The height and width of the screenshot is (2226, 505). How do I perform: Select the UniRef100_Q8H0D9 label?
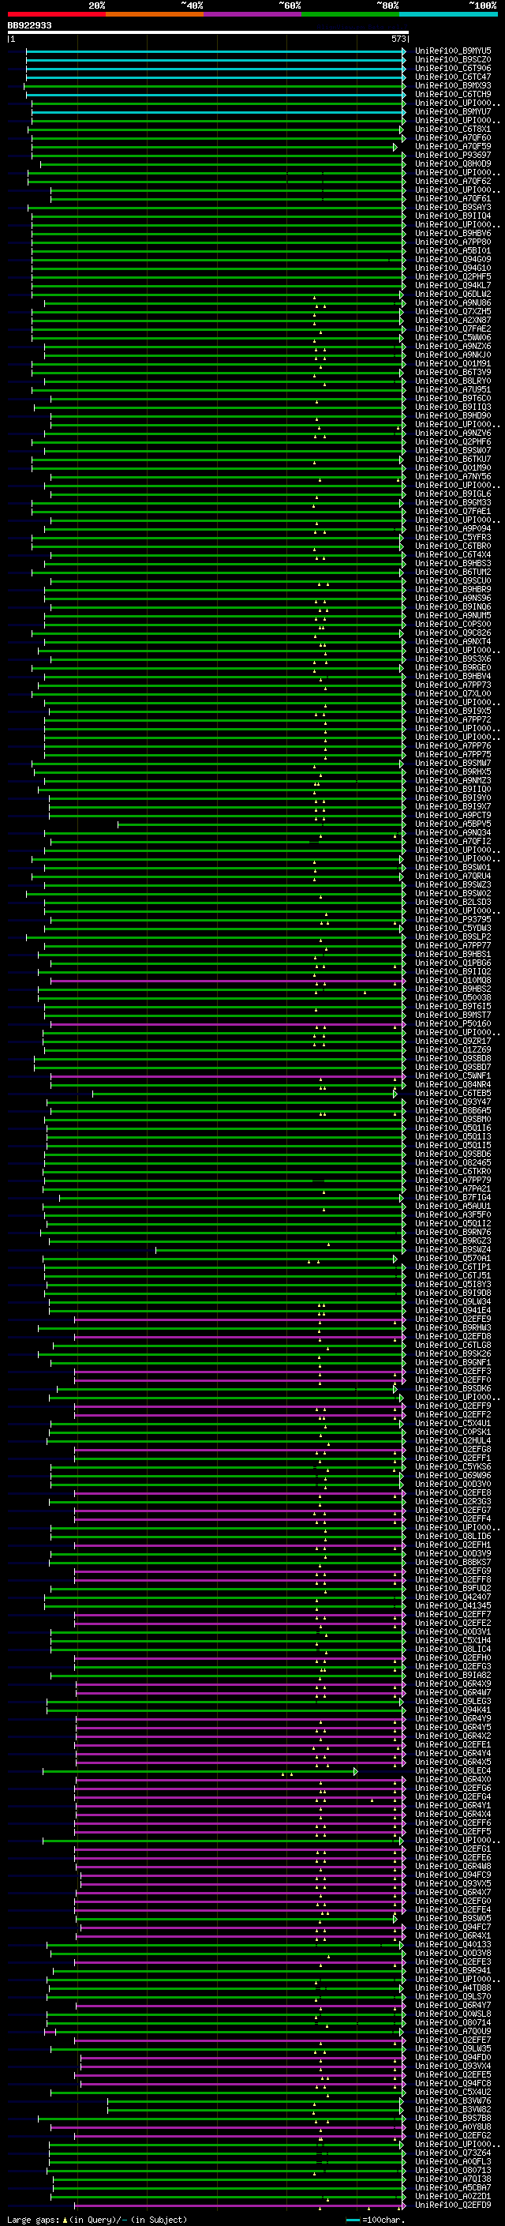pos(453,163)
